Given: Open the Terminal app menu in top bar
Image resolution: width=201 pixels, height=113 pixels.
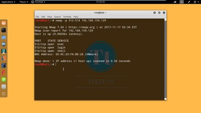Looking at the screenshot, I should click(x=38, y=2).
